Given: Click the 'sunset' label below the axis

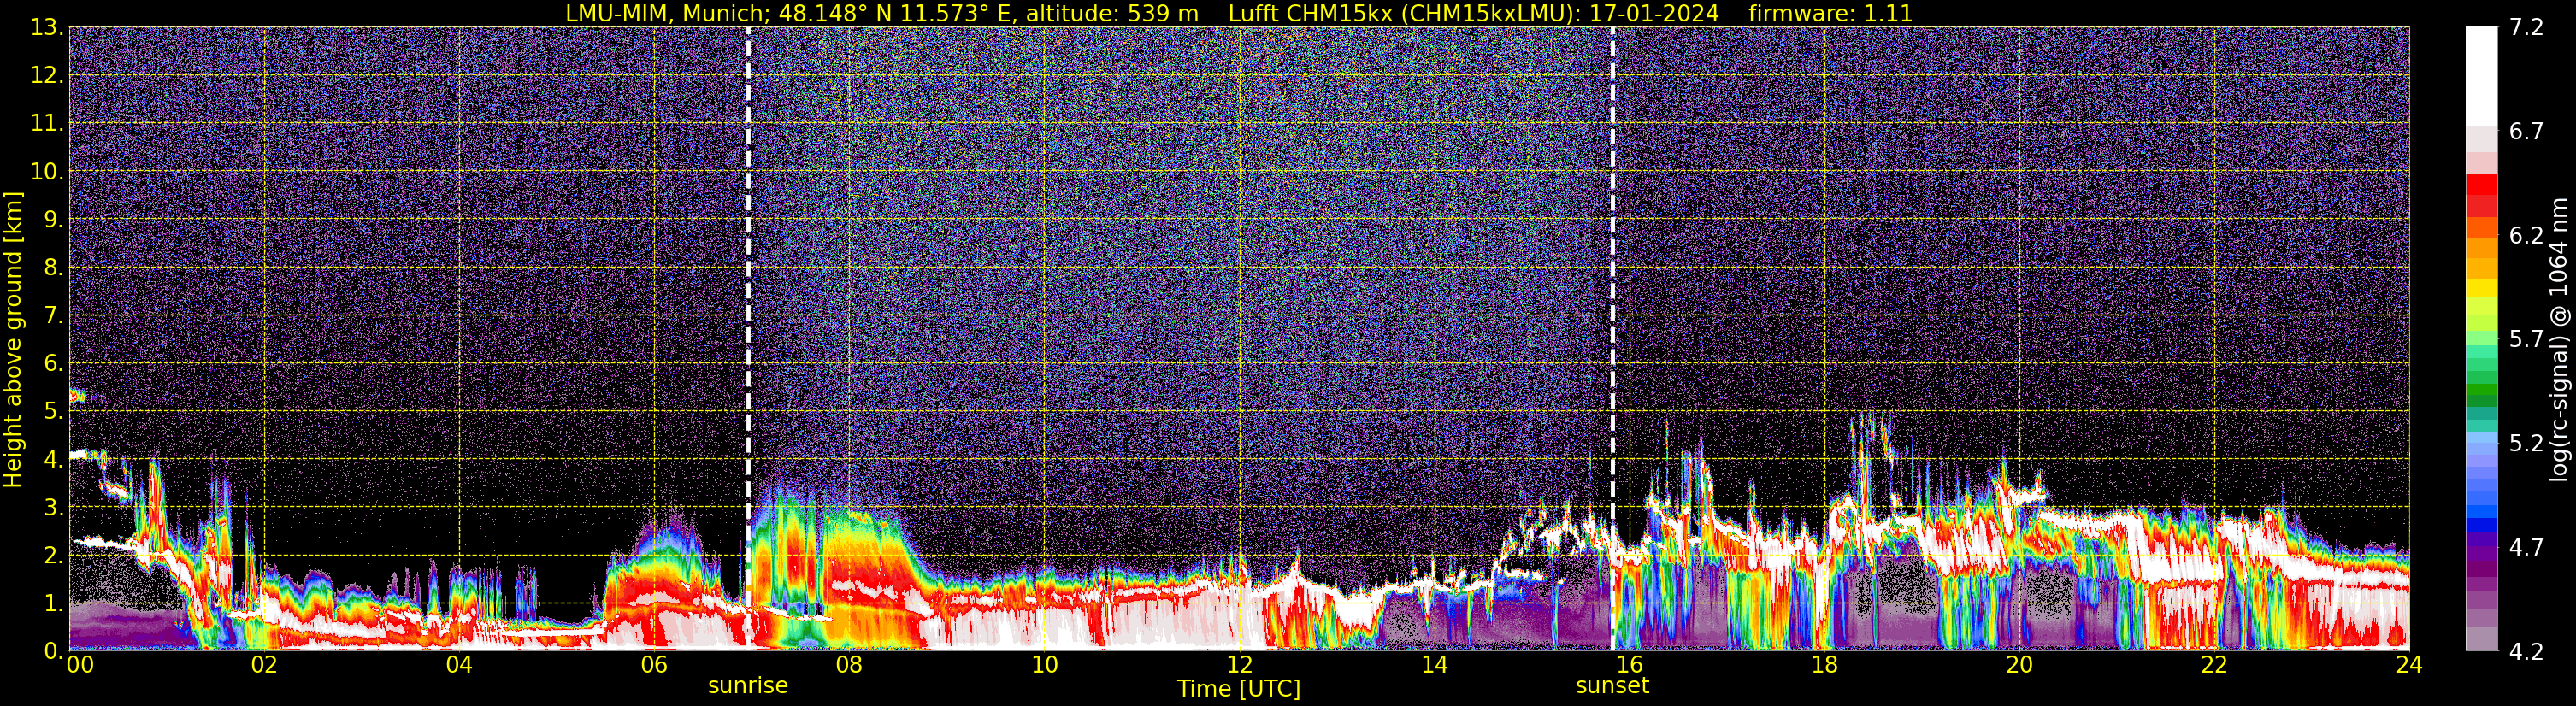Looking at the screenshot, I should [1612, 686].
